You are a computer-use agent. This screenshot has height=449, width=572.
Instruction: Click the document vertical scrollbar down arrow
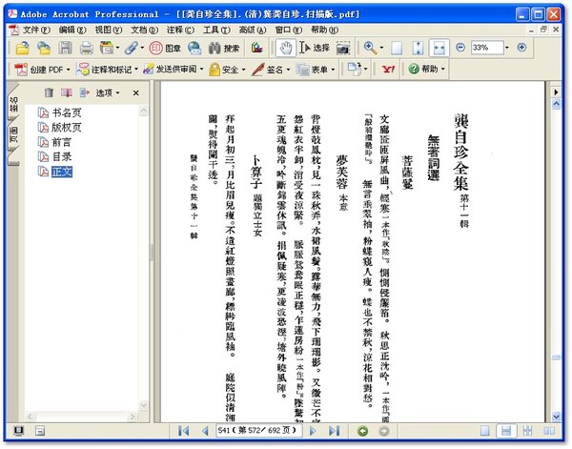(557, 417)
